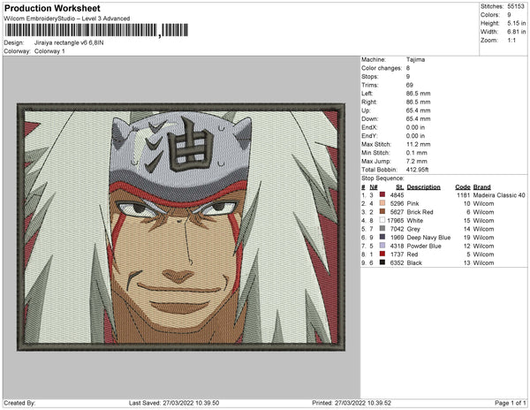Click the Width value 6.81 in
The height and width of the screenshot is (410, 530).
click(x=516, y=32)
